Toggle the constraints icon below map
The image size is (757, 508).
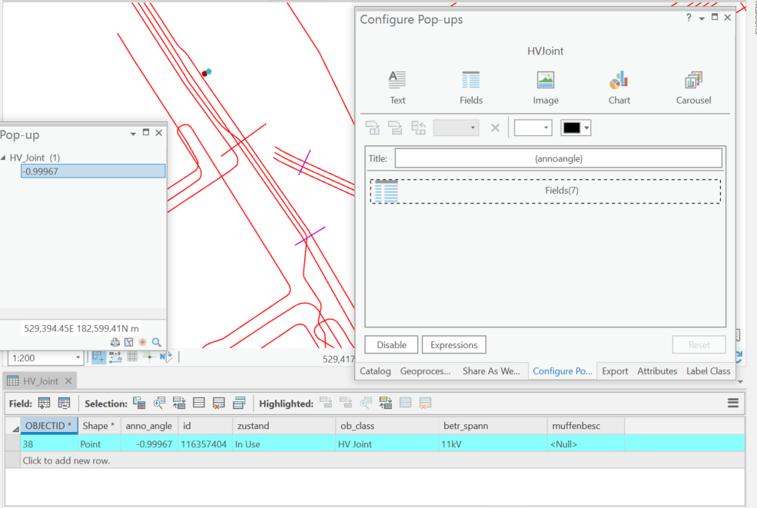coord(150,357)
